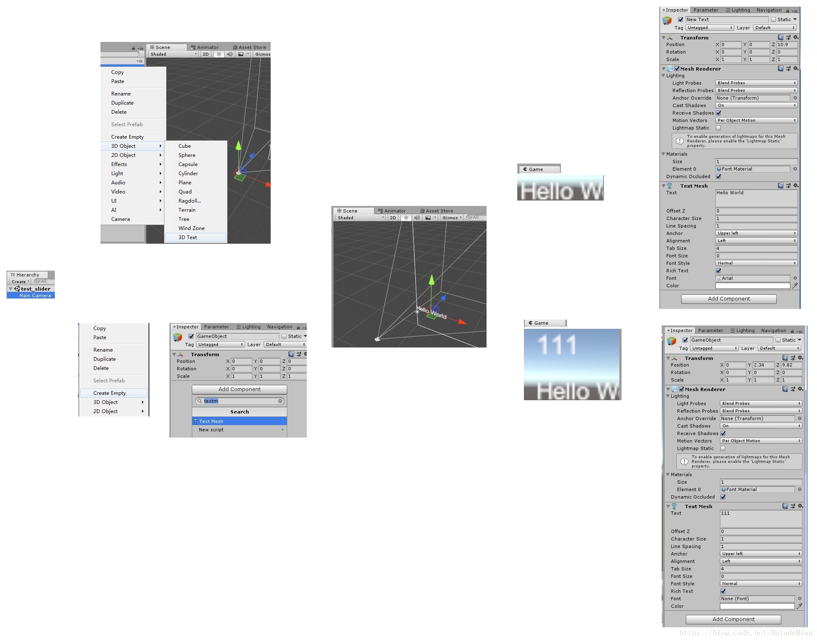Viewport: 817px width, 641px height.
Task: Click test_slider scene icon in Hierarchy
Action: coord(17,289)
